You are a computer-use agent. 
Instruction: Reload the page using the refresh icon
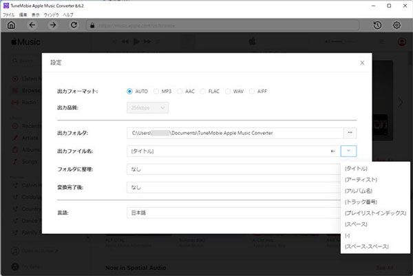(74, 25)
